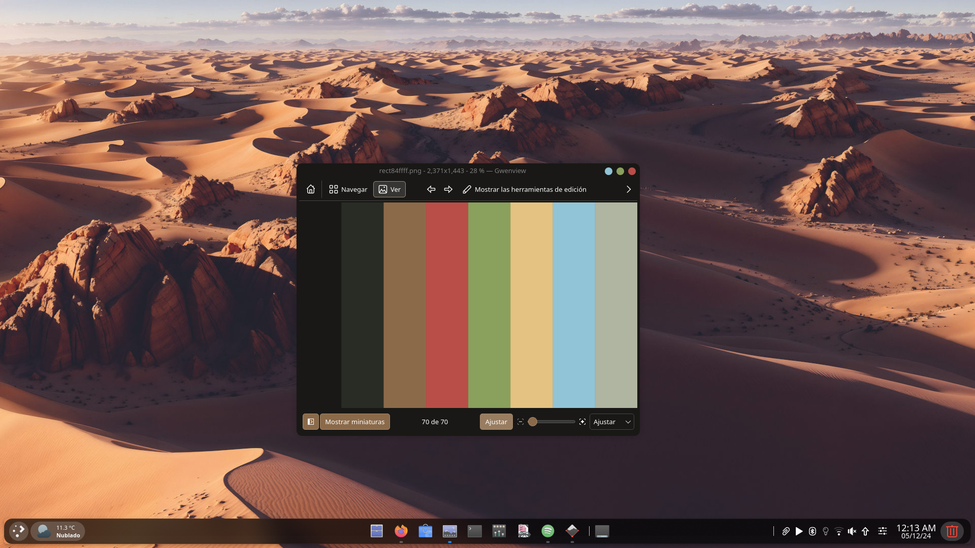Open the music document app dock icon

click(524, 531)
